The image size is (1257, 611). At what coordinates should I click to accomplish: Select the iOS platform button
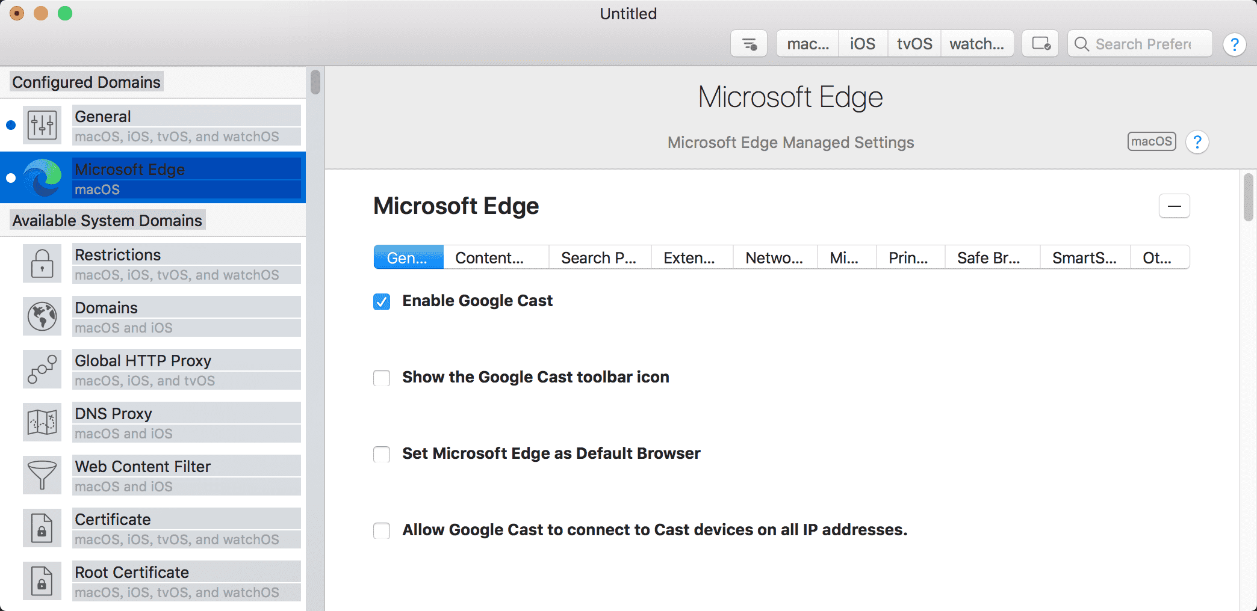click(863, 44)
